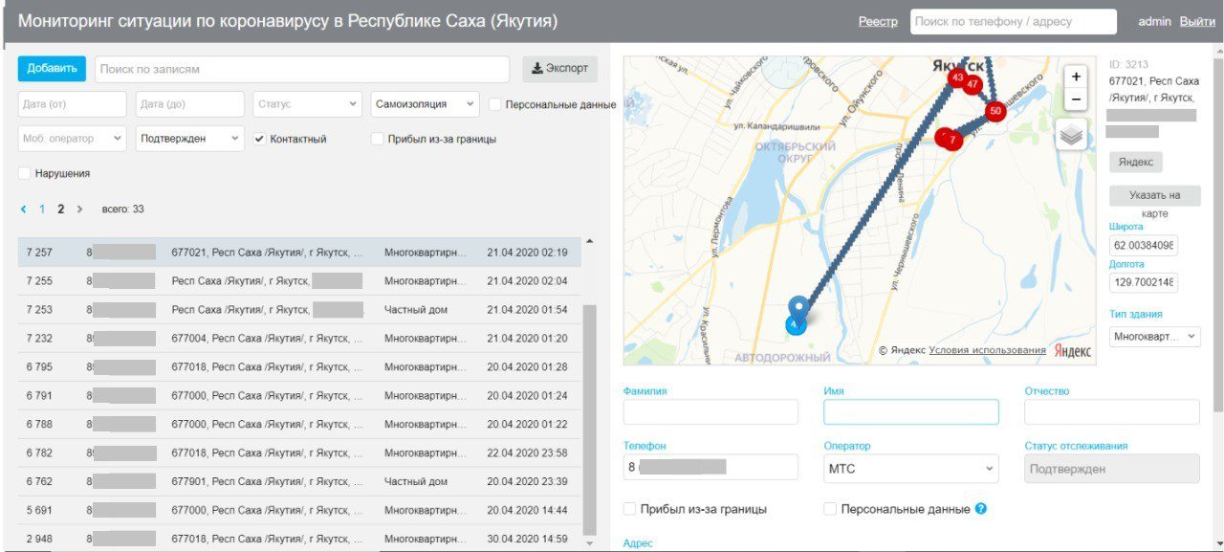Check Прибыл из-за границы in the form
This screenshot has height=552, width=1224.
(628, 509)
